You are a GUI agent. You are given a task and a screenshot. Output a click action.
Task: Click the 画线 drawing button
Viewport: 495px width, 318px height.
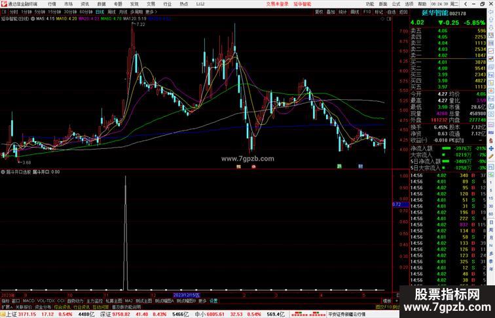click(x=355, y=12)
